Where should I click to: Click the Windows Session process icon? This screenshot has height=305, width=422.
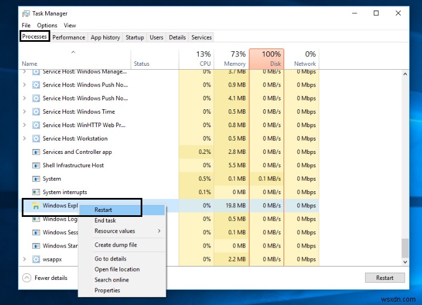click(36, 233)
